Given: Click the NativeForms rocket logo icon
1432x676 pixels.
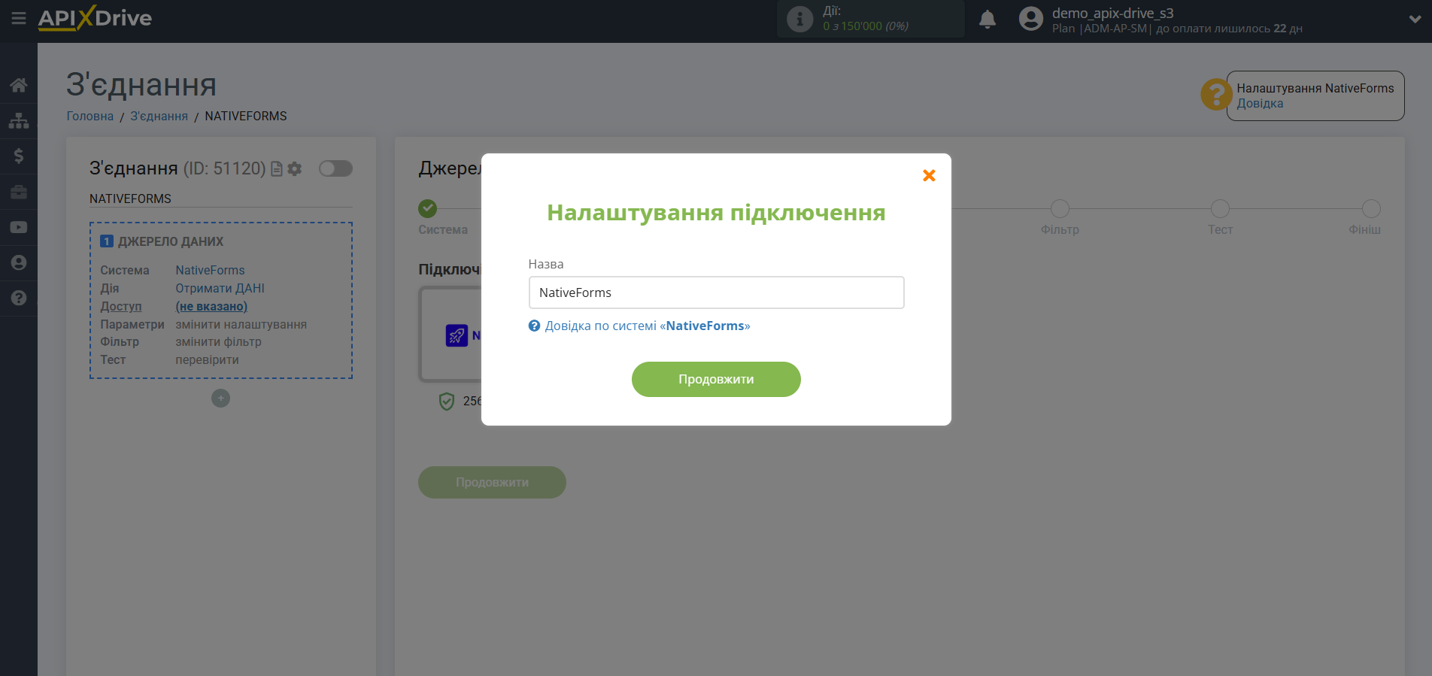Looking at the screenshot, I should pyautogui.click(x=457, y=335).
